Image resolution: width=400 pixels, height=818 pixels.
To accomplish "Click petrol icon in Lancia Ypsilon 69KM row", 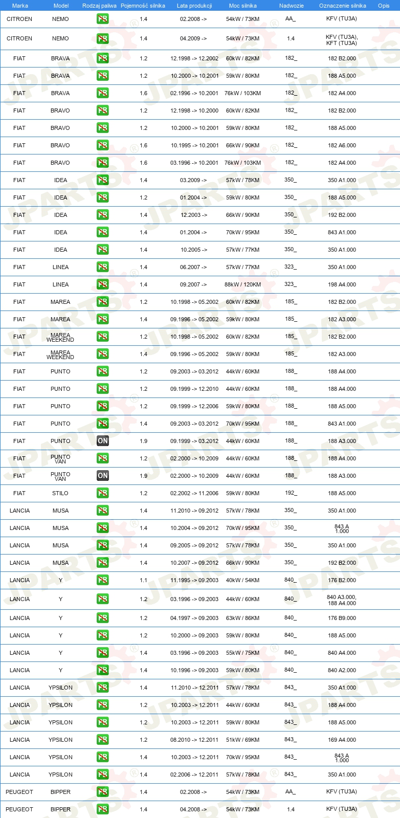I will point(103,740).
